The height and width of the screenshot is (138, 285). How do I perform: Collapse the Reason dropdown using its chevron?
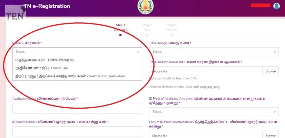click(x=138, y=52)
